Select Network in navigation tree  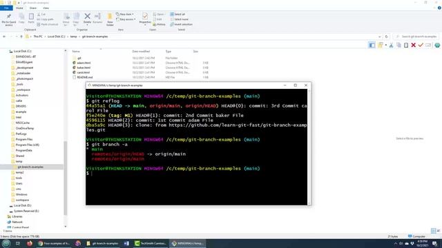17,222
